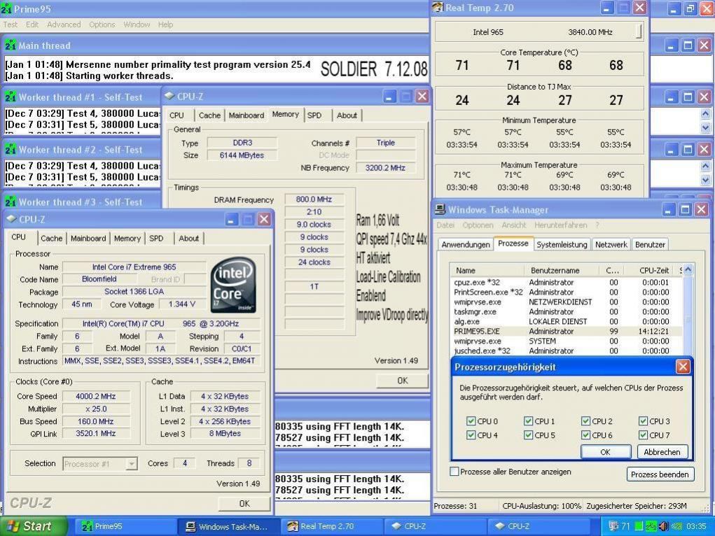This screenshot has width=715, height=536.
Task: Click Worker thread #1 window icon
Action: 11,97
